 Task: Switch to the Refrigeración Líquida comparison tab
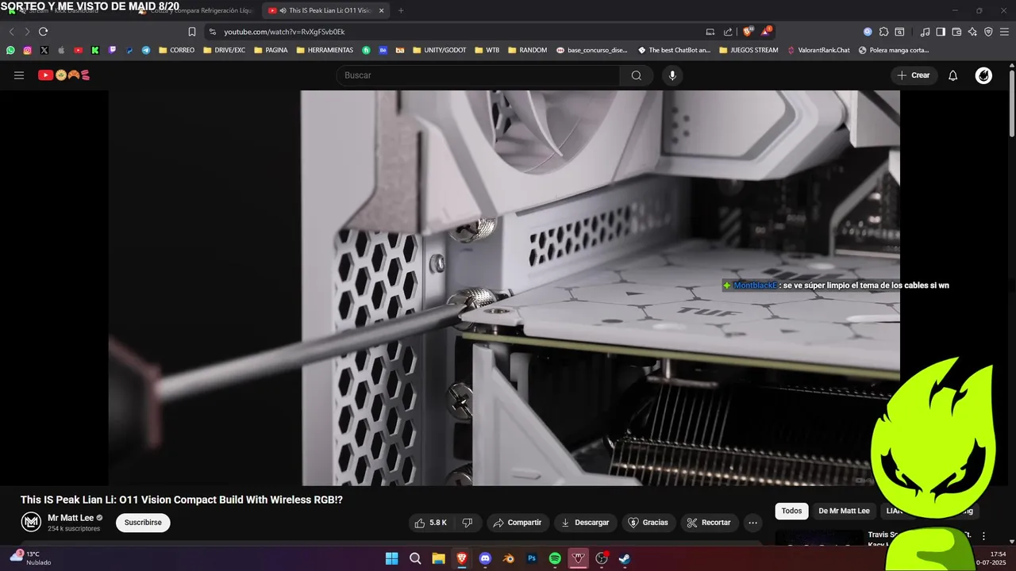194,10
